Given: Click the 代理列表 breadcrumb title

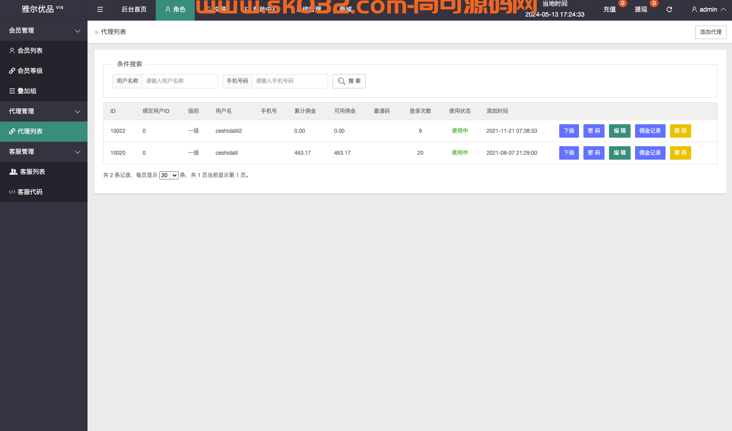Looking at the screenshot, I should tap(114, 32).
